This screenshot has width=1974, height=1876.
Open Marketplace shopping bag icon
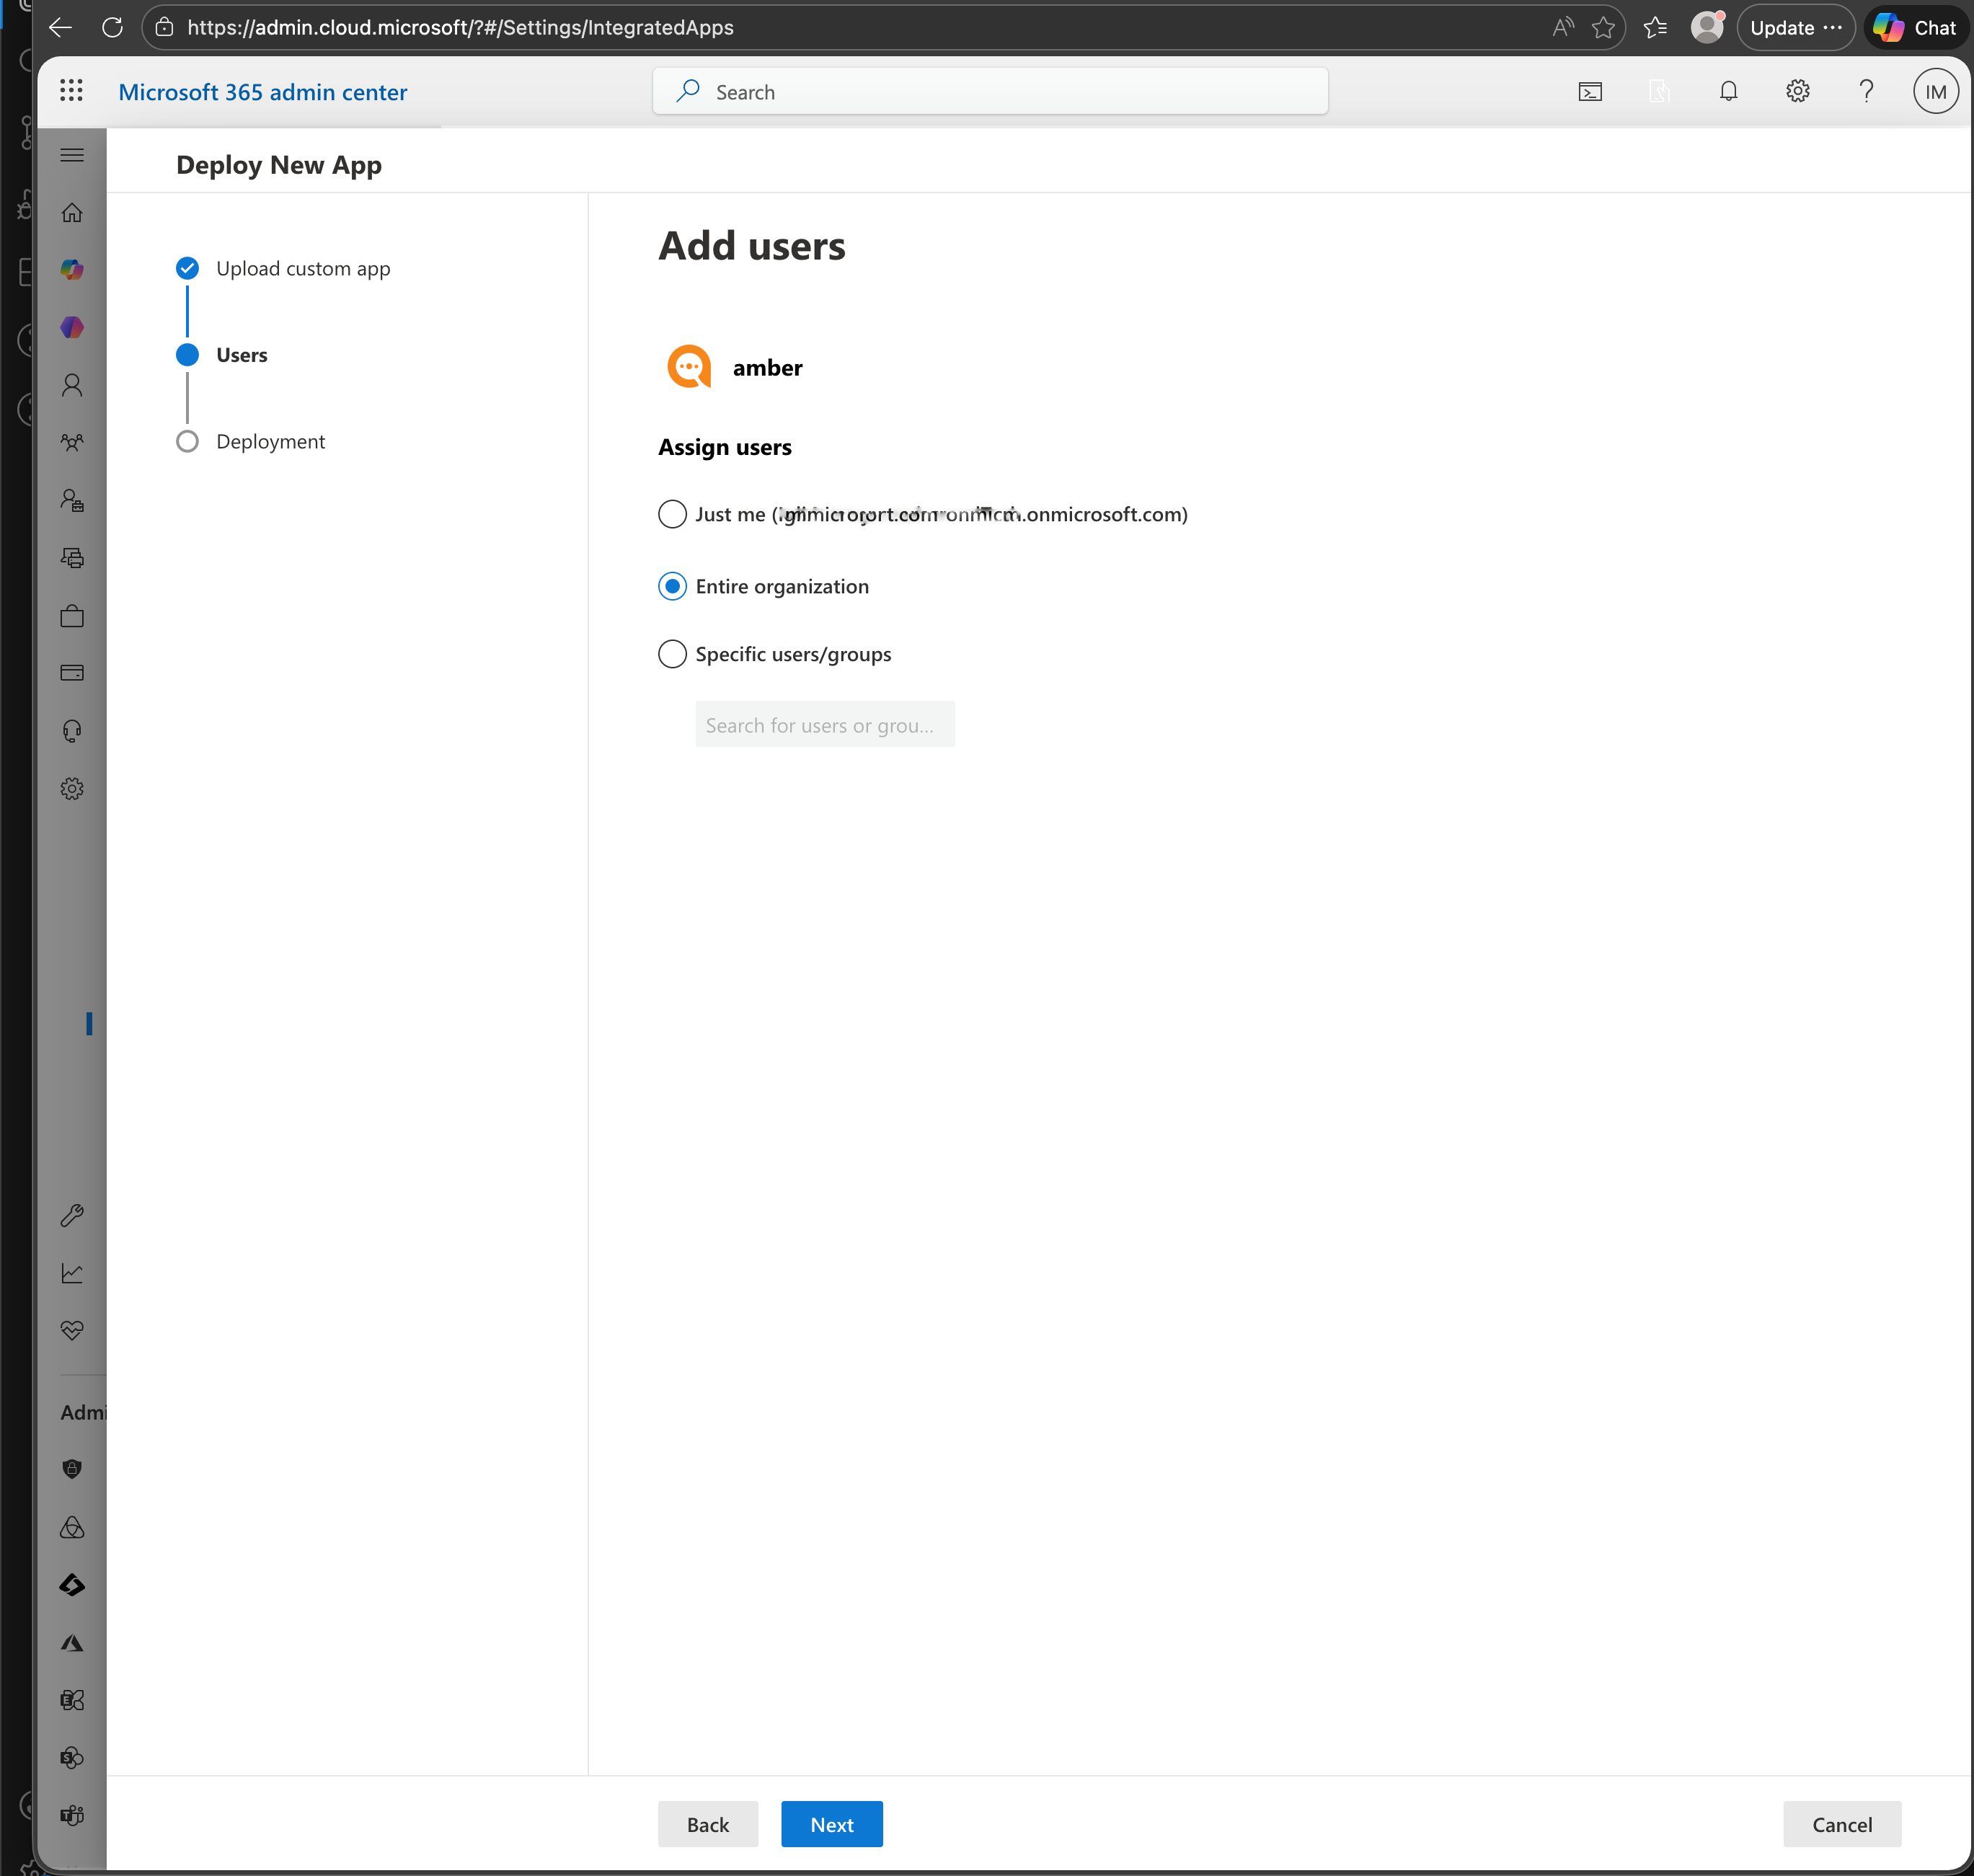(72, 615)
